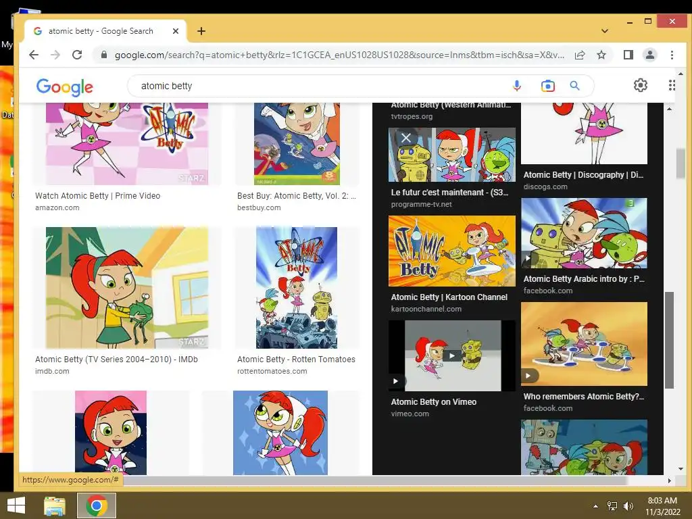Click Atomic Betty | Kartoon Channel title link
The height and width of the screenshot is (519, 692).
tap(449, 297)
